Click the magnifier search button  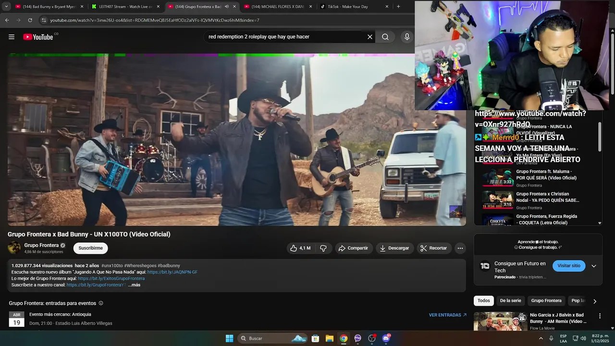point(385,37)
